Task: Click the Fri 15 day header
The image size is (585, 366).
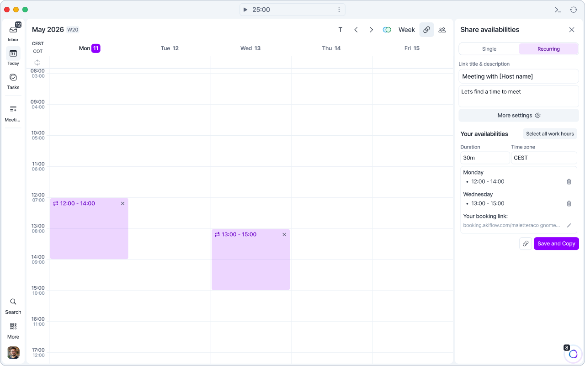Action: click(x=412, y=48)
